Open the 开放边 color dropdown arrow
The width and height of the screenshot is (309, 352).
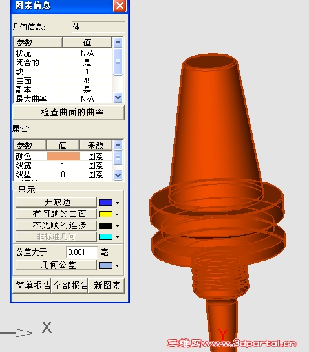tap(117, 203)
